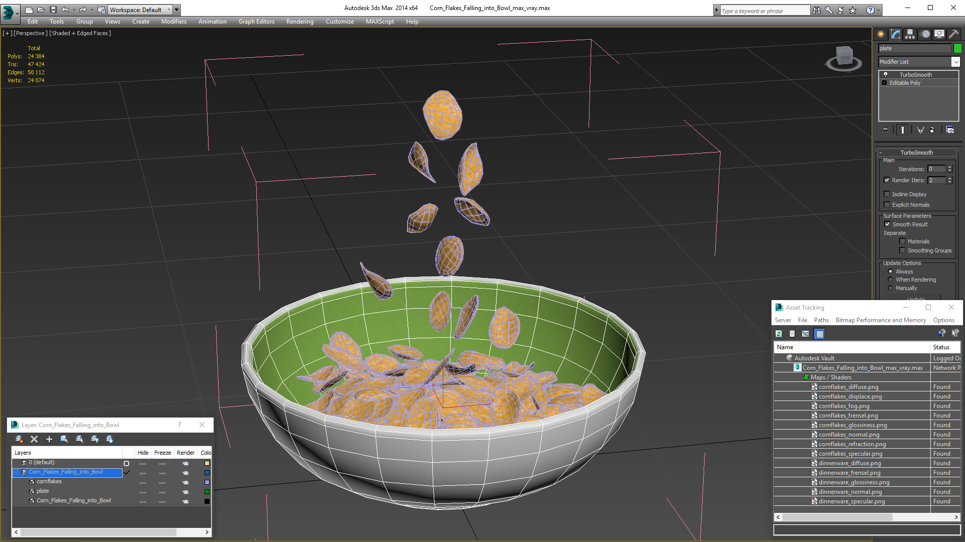This screenshot has width=965, height=542.
Task: Click Highlight Selected Objects' Layers icon
Action: click(x=79, y=439)
